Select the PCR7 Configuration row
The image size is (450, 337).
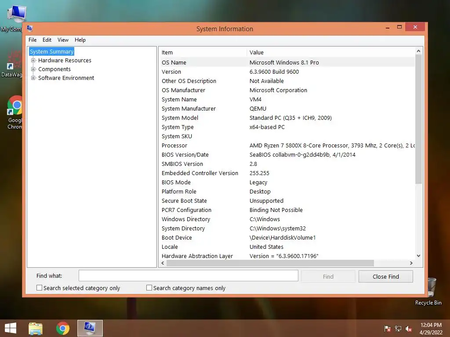[287, 210]
